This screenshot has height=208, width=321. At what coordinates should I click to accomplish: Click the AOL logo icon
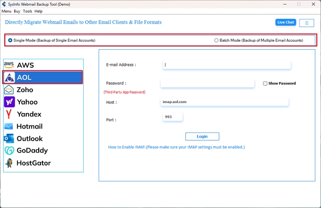pyautogui.click(x=9, y=77)
